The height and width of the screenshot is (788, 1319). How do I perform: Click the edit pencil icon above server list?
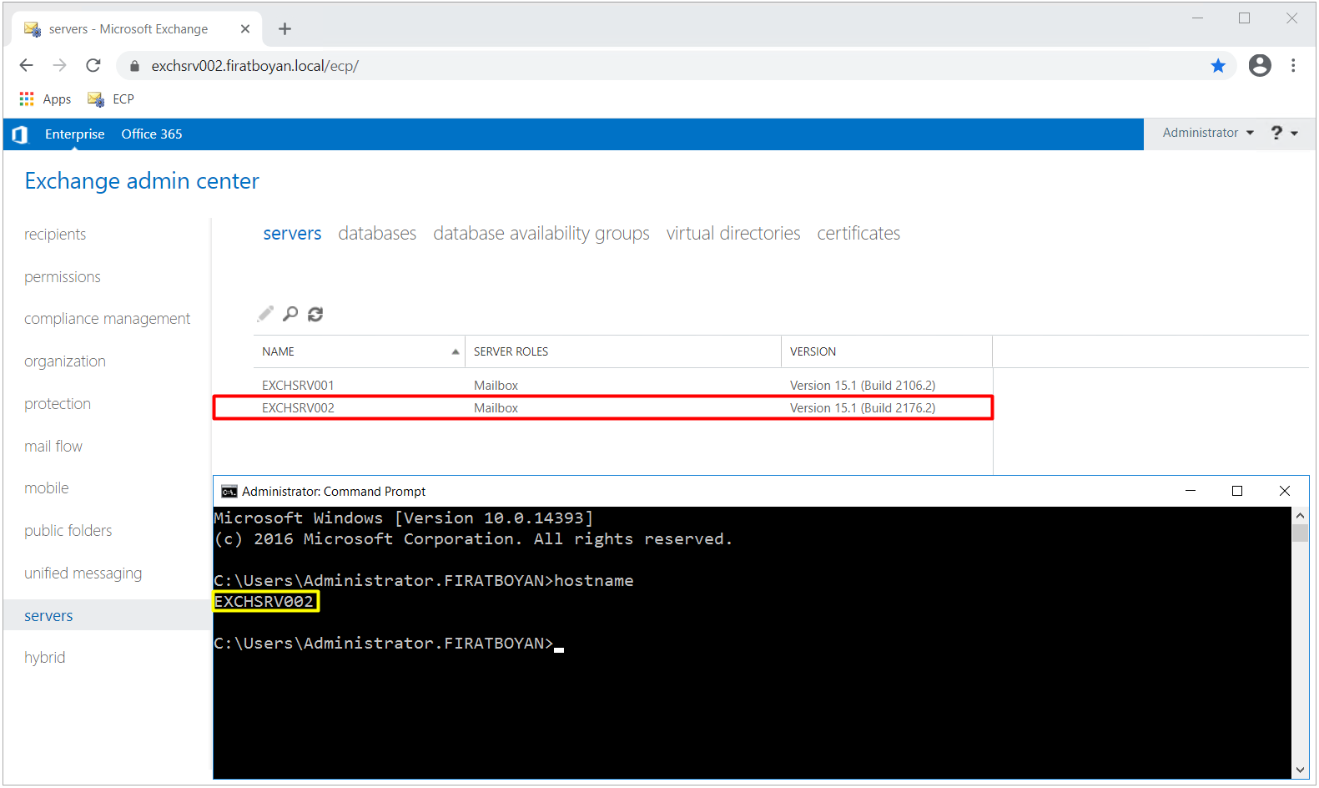pyautogui.click(x=265, y=314)
